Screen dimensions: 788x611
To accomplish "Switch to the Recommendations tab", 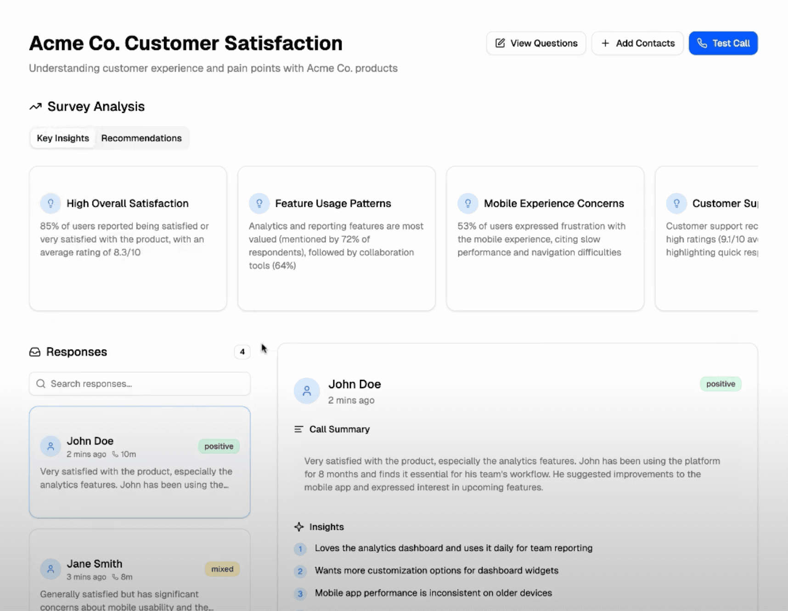I will point(141,138).
